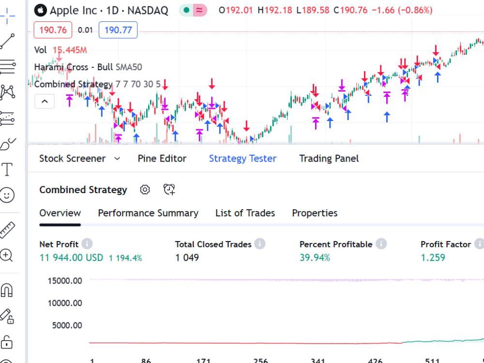Screen dimensions: 484x363
Task: Click the 1 049 closed trades value
Action: coord(187,257)
